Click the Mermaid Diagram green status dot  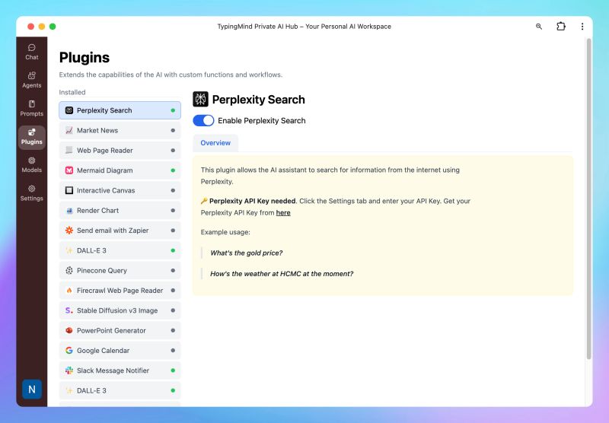click(x=173, y=170)
